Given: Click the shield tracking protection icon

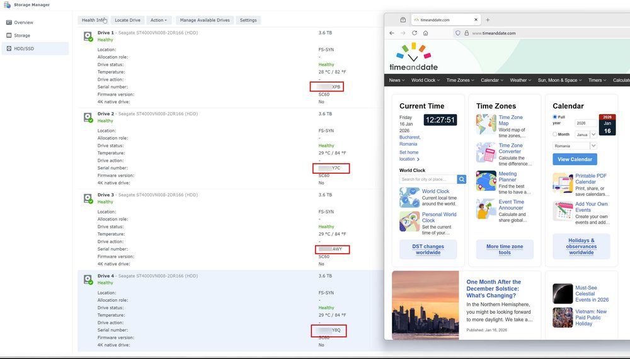Looking at the screenshot, I should coord(457,33).
